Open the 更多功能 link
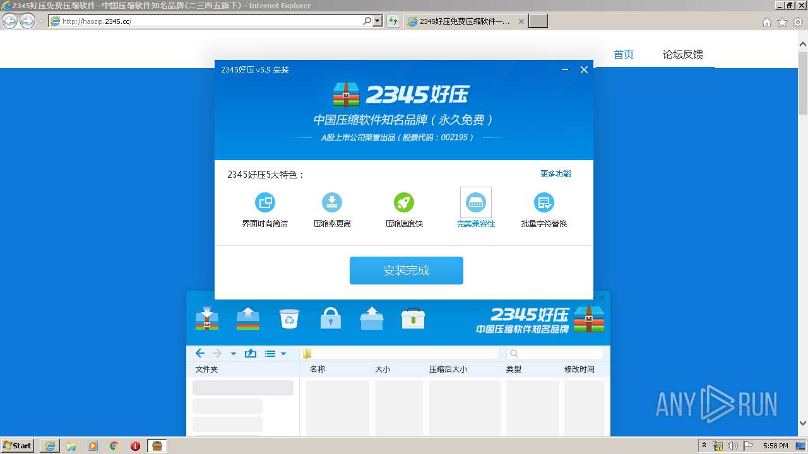808x454 pixels. (555, 174)
